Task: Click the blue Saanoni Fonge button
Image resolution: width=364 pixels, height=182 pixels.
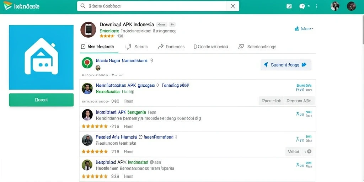Action: tap(286, 65)
